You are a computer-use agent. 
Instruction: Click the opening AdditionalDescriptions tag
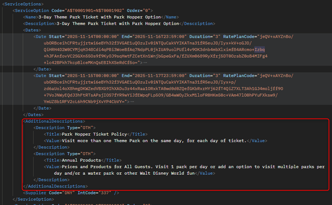coord(54,121)
